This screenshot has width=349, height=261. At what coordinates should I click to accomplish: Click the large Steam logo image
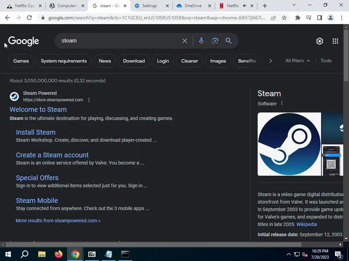click(x=289, y=144)
